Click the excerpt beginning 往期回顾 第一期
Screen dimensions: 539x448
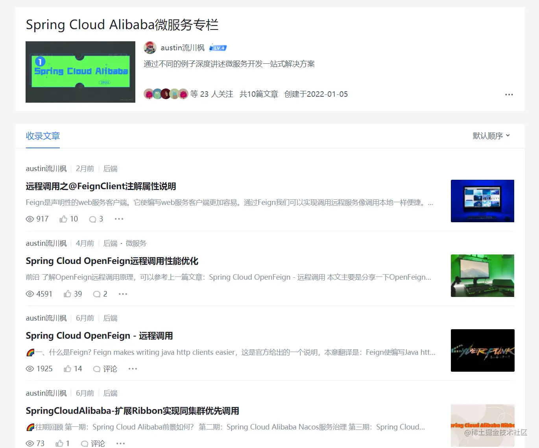[225, 427]
